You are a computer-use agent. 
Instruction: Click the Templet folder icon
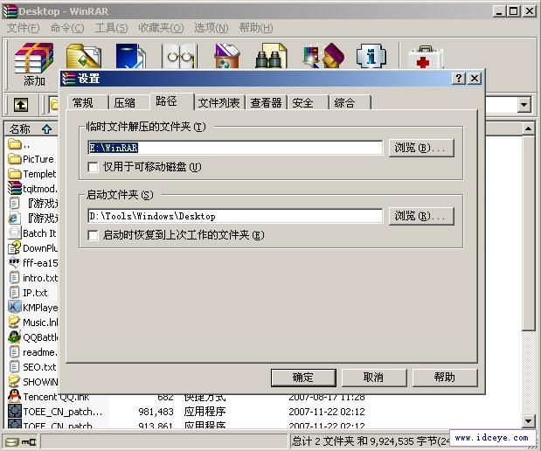[x=15, y=174]
